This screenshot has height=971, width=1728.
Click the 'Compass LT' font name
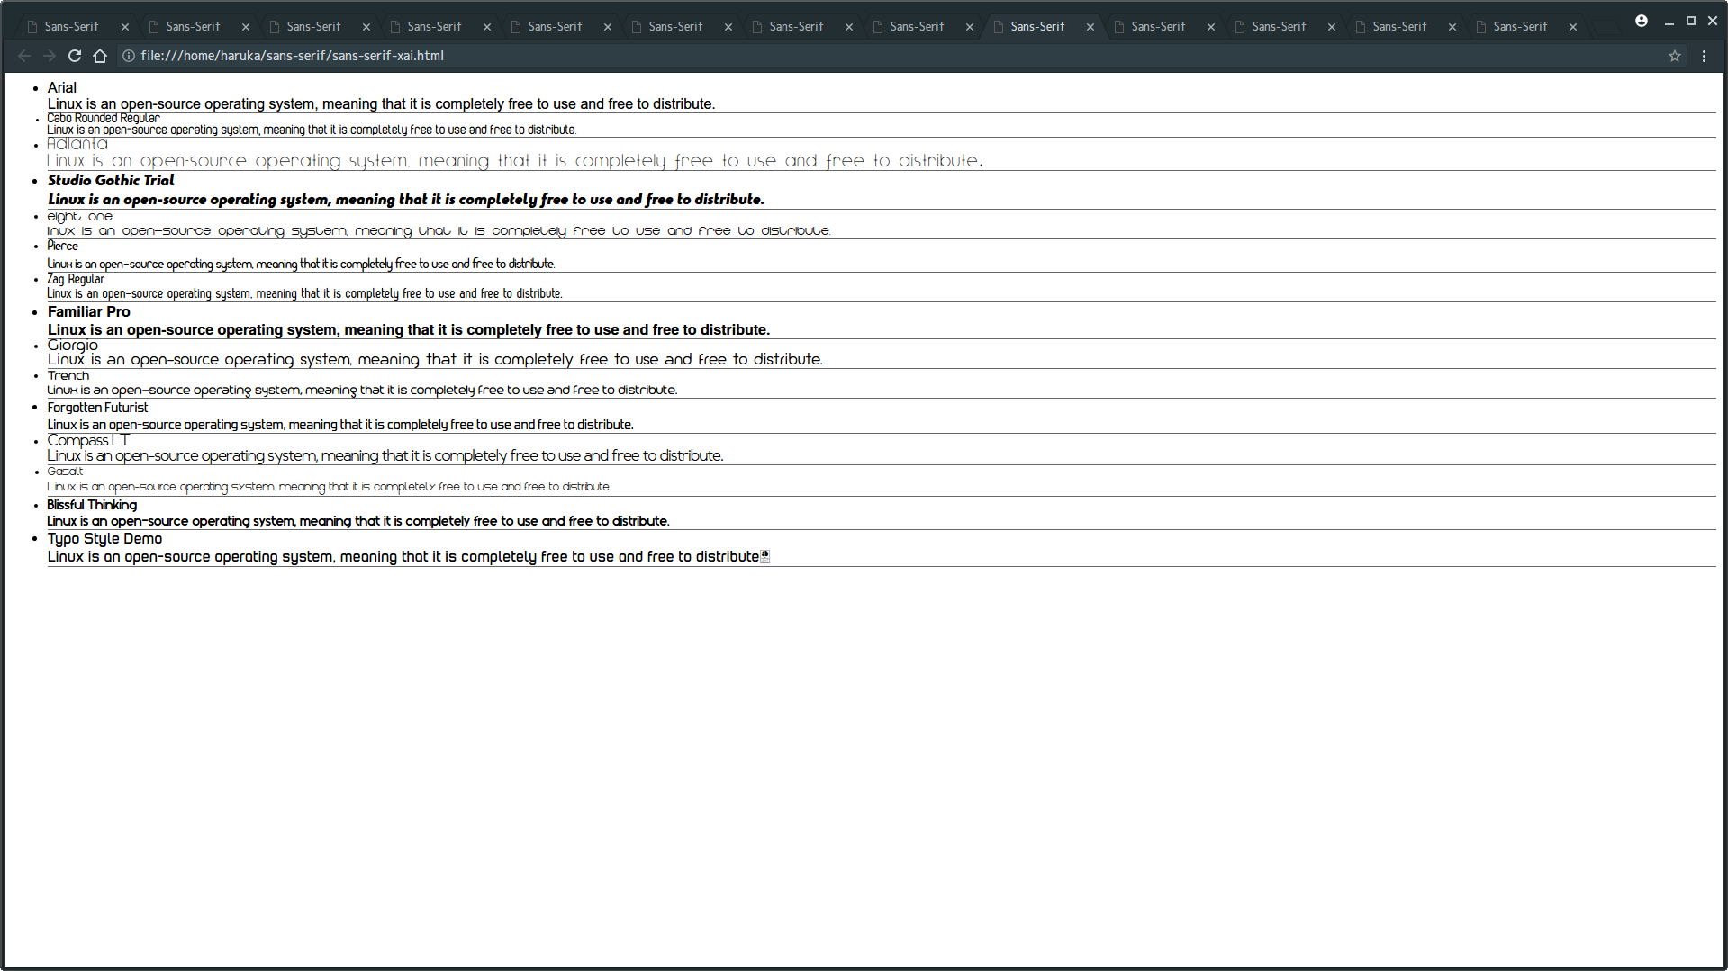click(88, 440)
